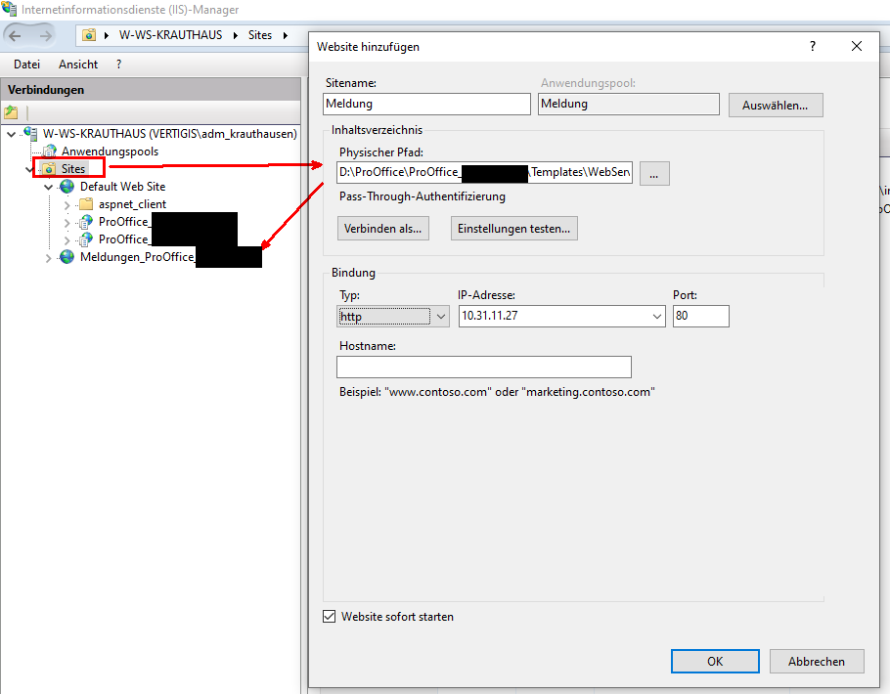Click the Einstellungen testen... button
Viewport: 890px width, 694px height.
(x=514, y=228)
